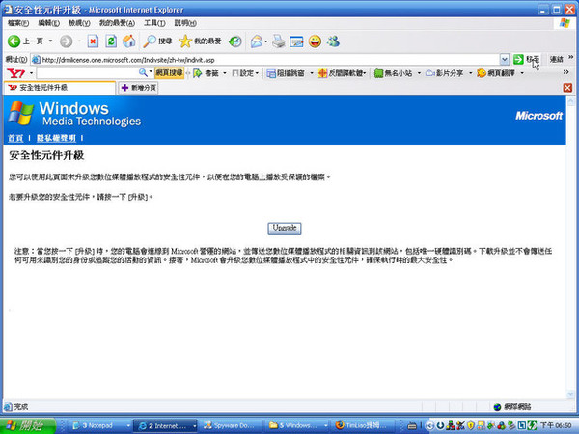Follow the 隱私權聲明 privacy statement link
The height and width of the screenshot is (434, 579).
pos(56,138)
